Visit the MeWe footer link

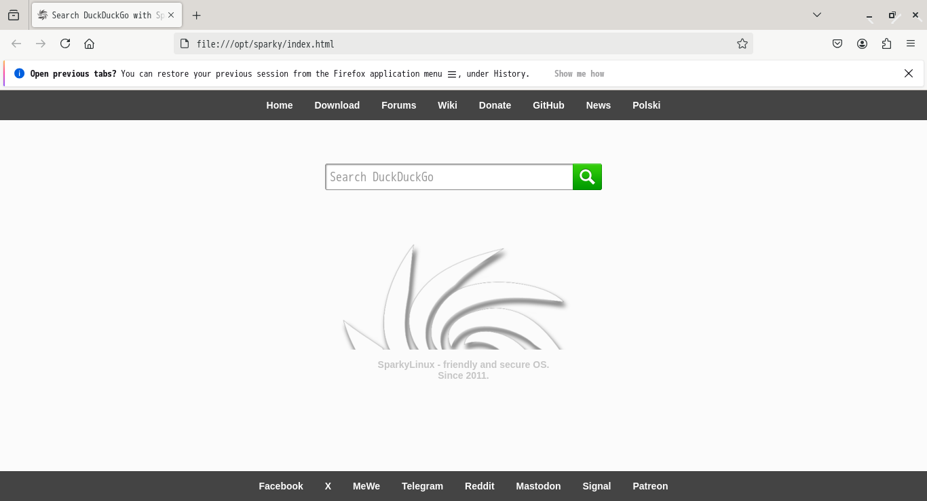click(x=366, y=486)
